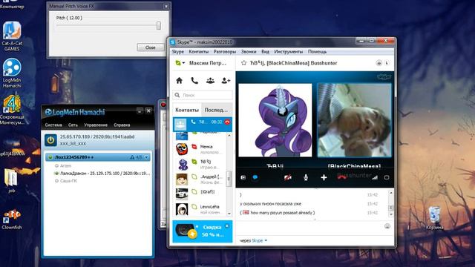Select the Лох123456789++ network row
This screenshot has width=475, height=267.
point(97,157)
